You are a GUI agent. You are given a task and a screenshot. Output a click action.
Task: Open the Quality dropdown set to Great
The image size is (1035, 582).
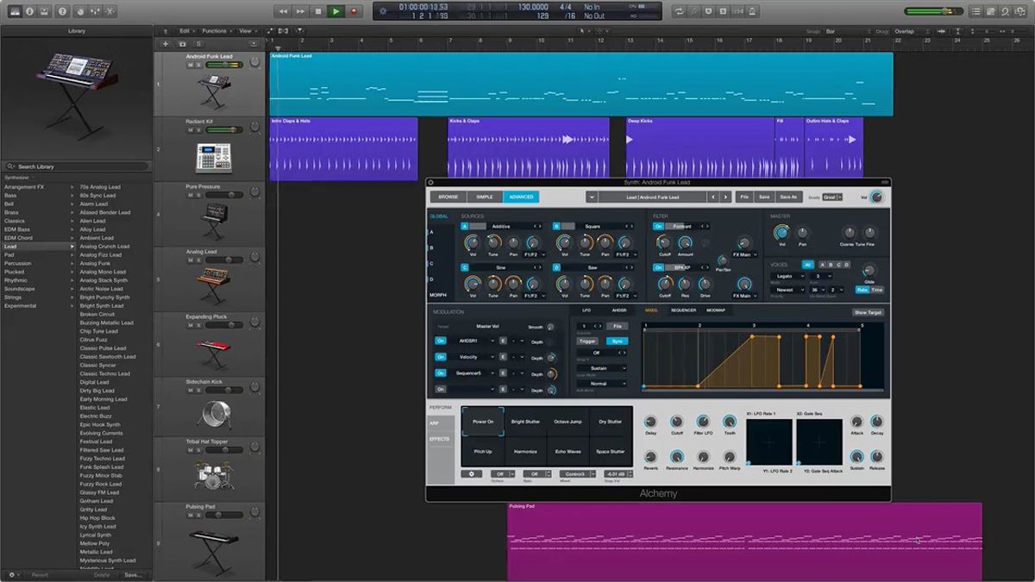(x=833, y=196)
